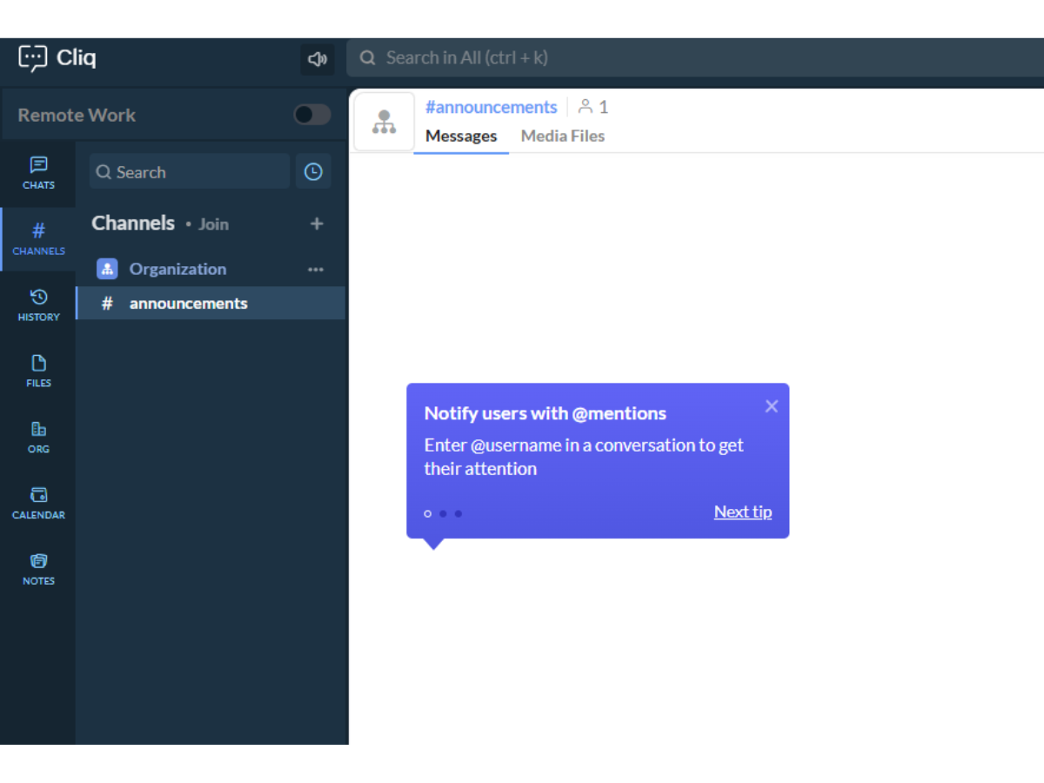Screen dimensions: 1044x783
Task: Open the Calendar sidebar section
Action: click(x=38, y=503)
